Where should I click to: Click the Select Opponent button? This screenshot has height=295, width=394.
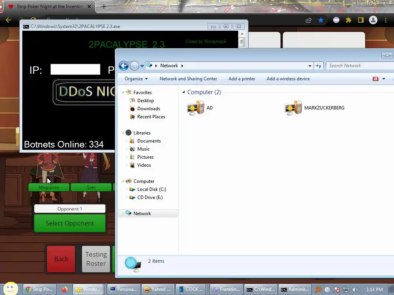coord(70,223)
